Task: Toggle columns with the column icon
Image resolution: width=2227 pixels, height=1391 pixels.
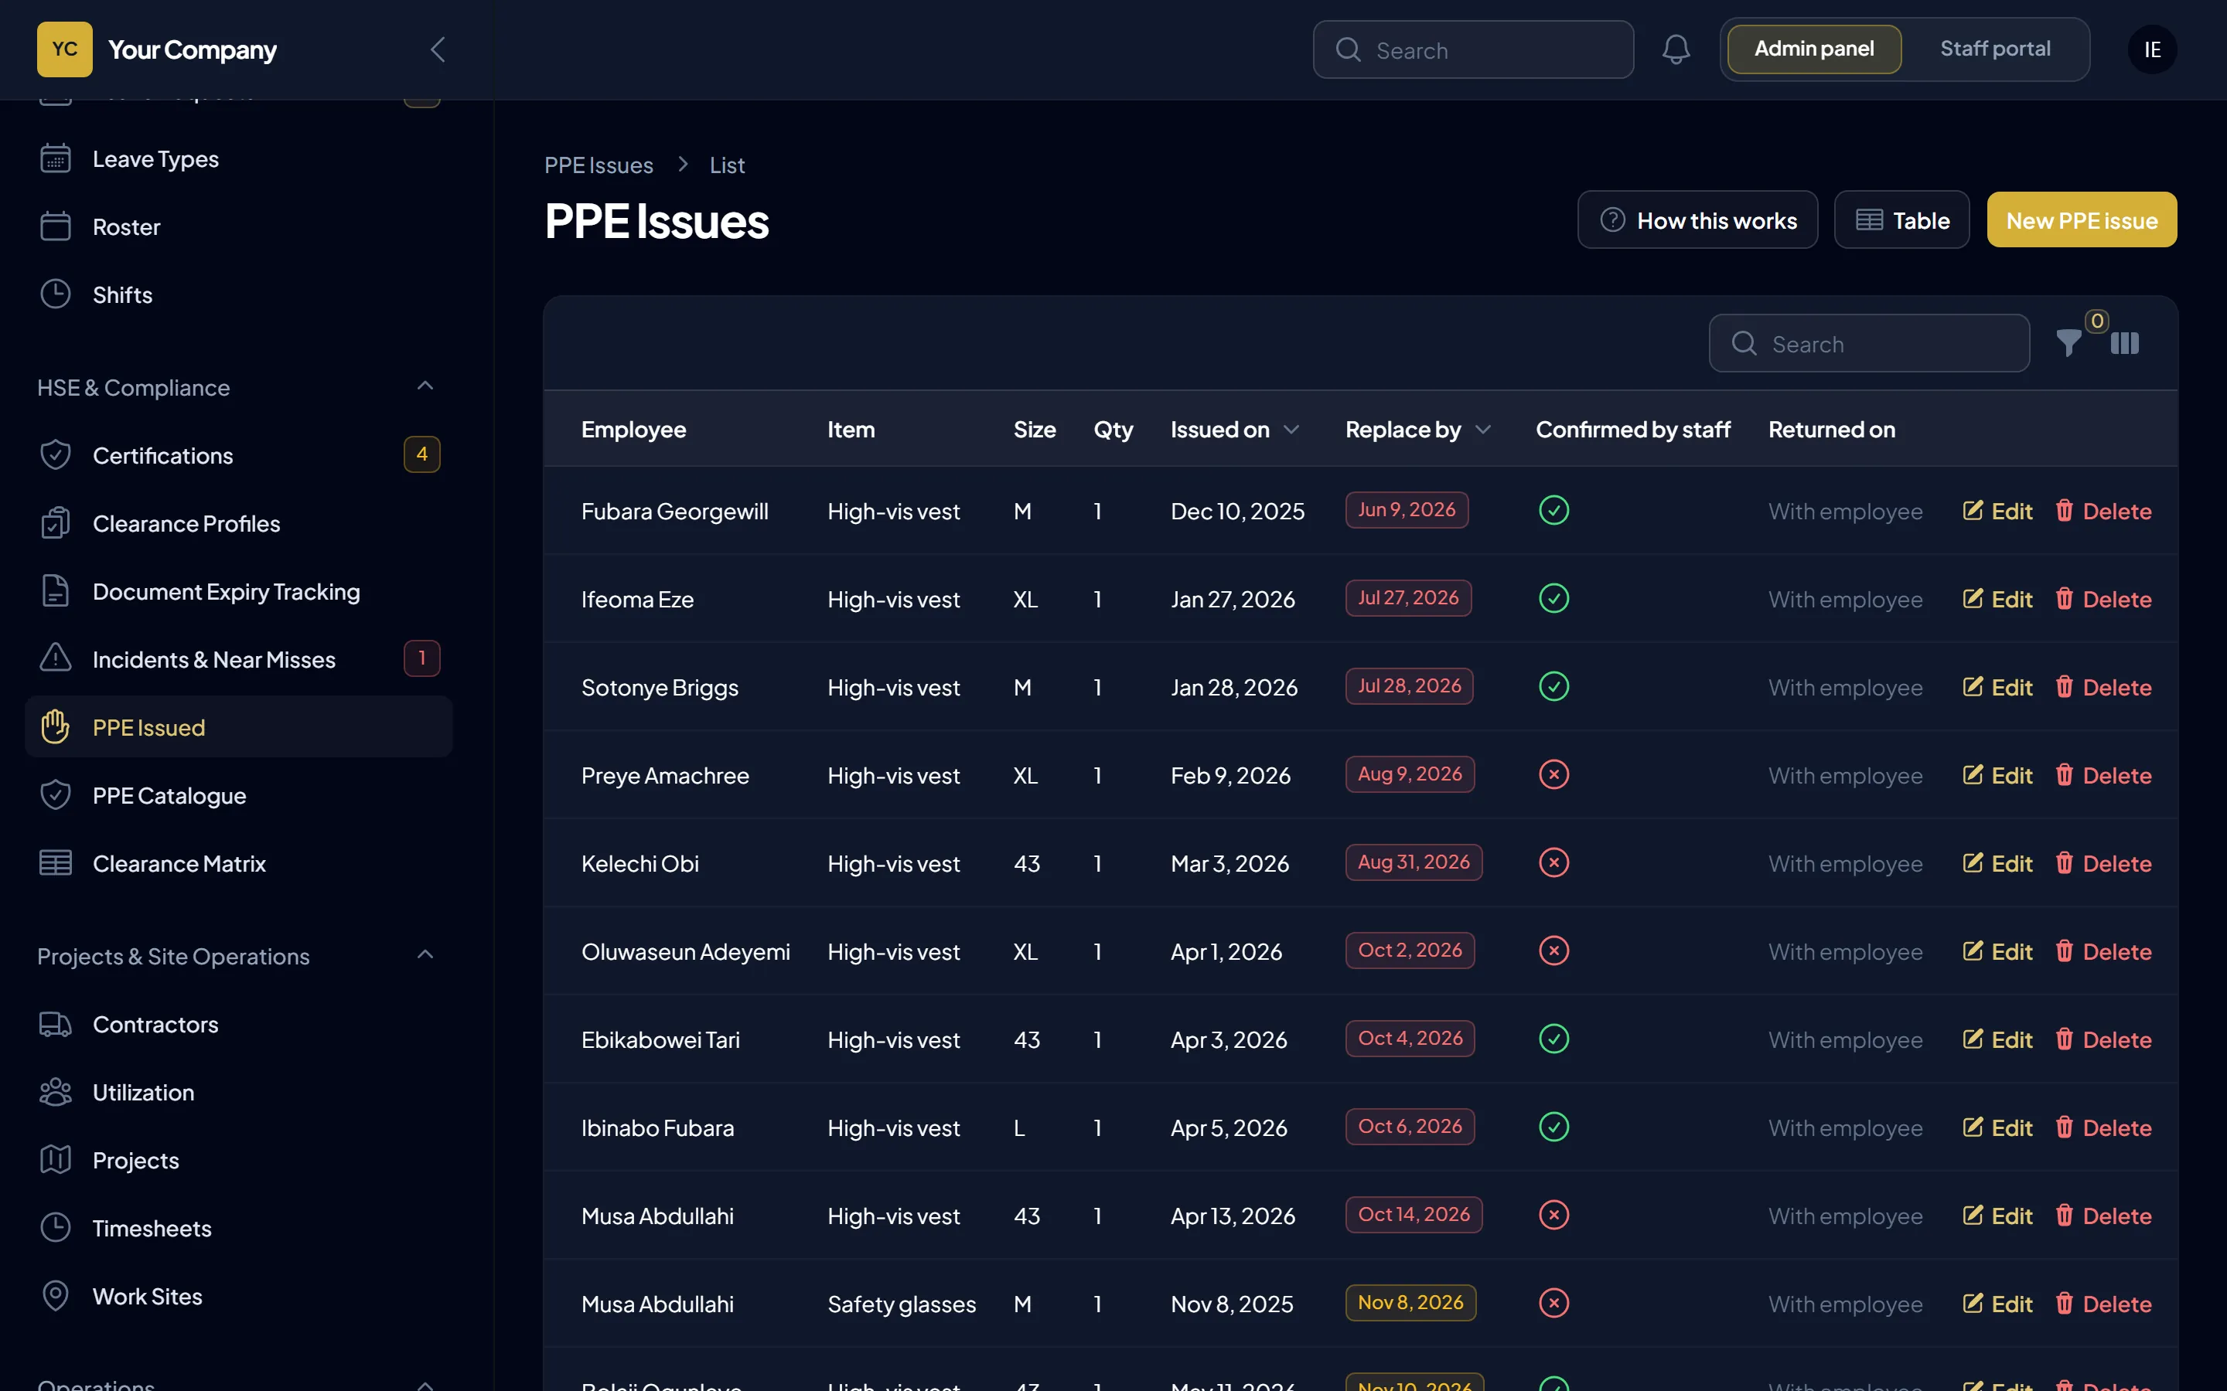Action: click(2124, 343)
